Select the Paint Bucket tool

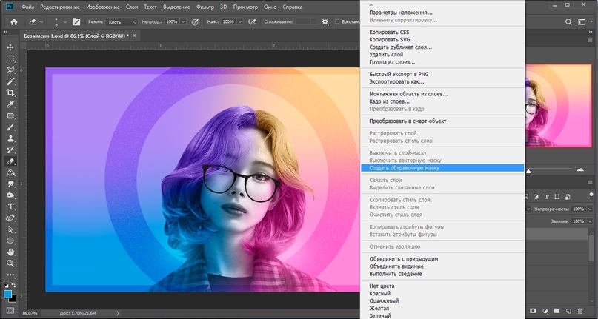(10, 172)
